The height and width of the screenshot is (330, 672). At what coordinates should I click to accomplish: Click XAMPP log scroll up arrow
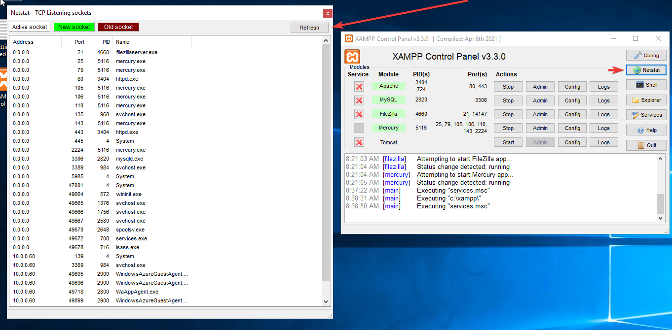[x=661, y=159]
